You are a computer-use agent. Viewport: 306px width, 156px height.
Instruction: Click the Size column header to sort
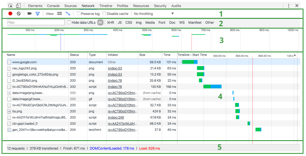point(142,55)
